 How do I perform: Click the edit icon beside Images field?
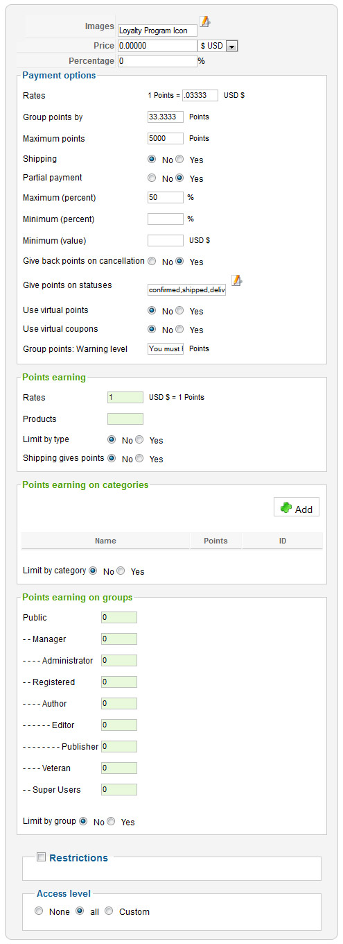(204, 22)
